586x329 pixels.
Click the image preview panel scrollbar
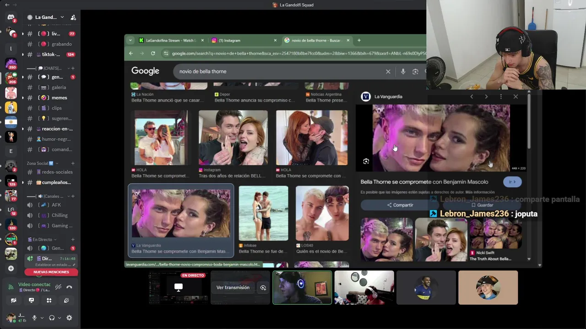(529, 121)
